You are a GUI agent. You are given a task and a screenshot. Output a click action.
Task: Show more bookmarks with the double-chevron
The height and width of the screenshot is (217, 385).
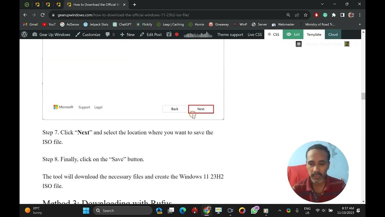click(360, 24)
